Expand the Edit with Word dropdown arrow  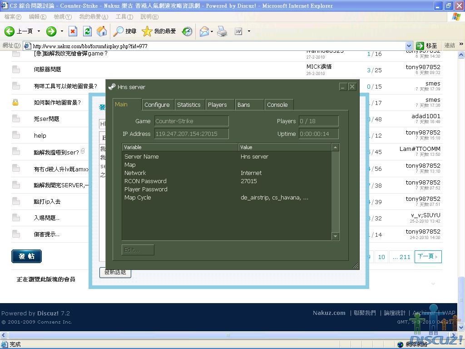(249, 31)
